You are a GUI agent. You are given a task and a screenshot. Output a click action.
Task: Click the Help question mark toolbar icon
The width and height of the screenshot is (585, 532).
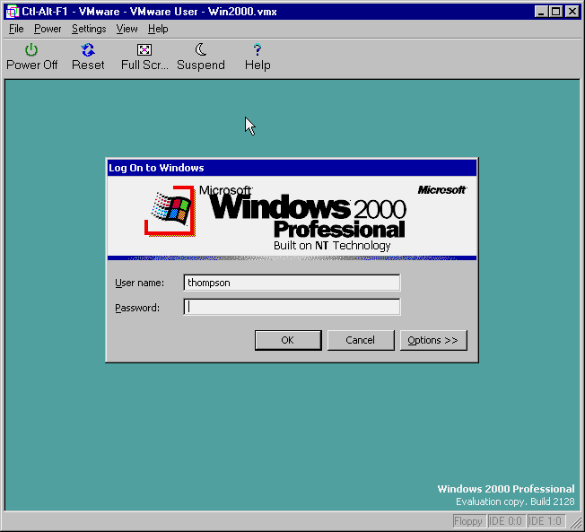(x=258, y=50)
